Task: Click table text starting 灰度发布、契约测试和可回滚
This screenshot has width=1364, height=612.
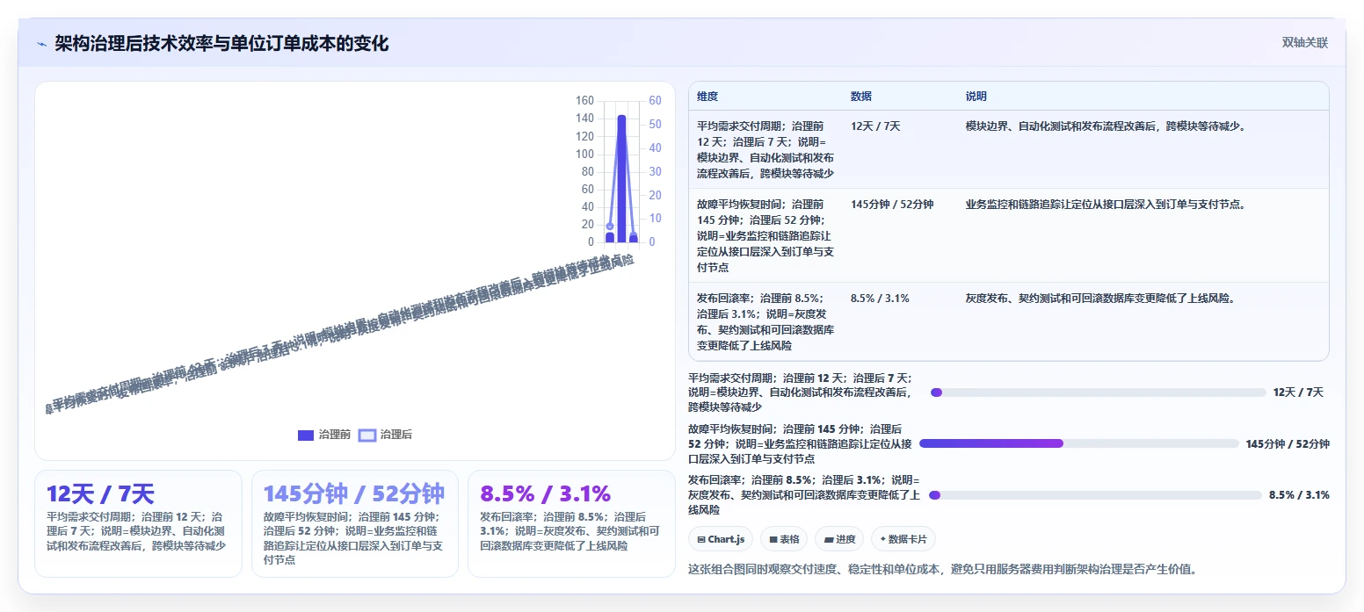Action: 1101,299
